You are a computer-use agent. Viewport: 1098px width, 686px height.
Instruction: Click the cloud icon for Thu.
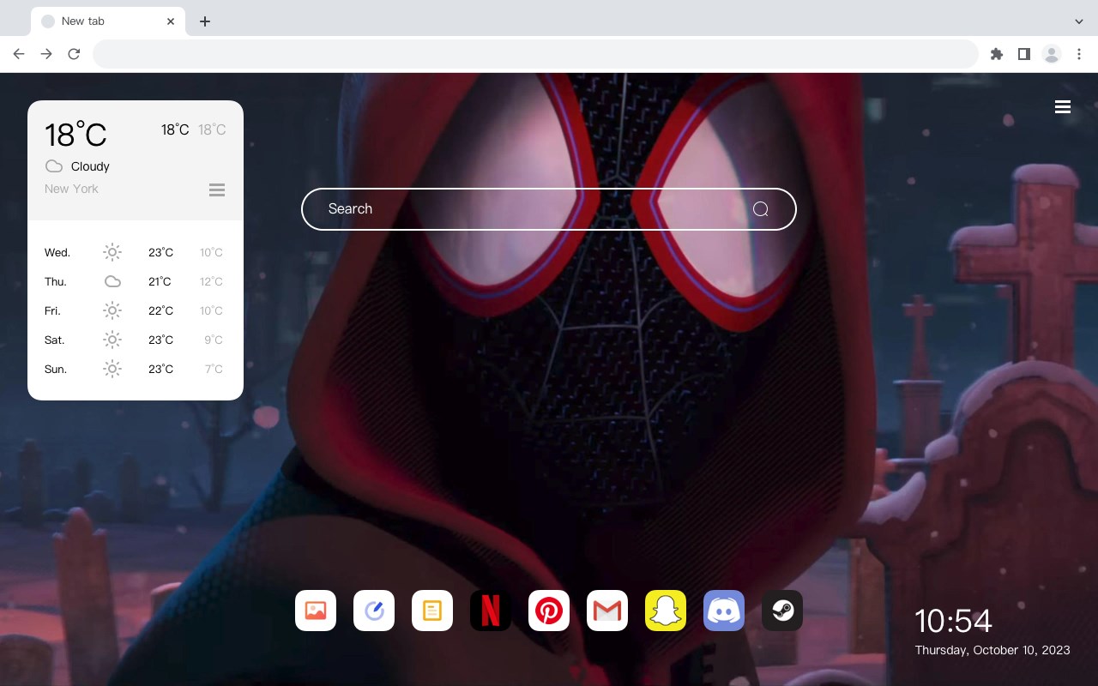point(112,281)
